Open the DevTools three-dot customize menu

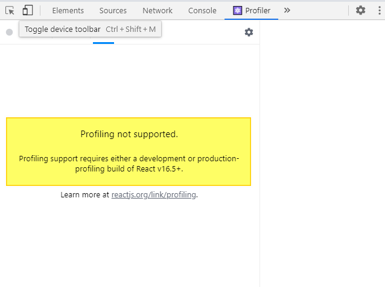click(x=380, y=10)
